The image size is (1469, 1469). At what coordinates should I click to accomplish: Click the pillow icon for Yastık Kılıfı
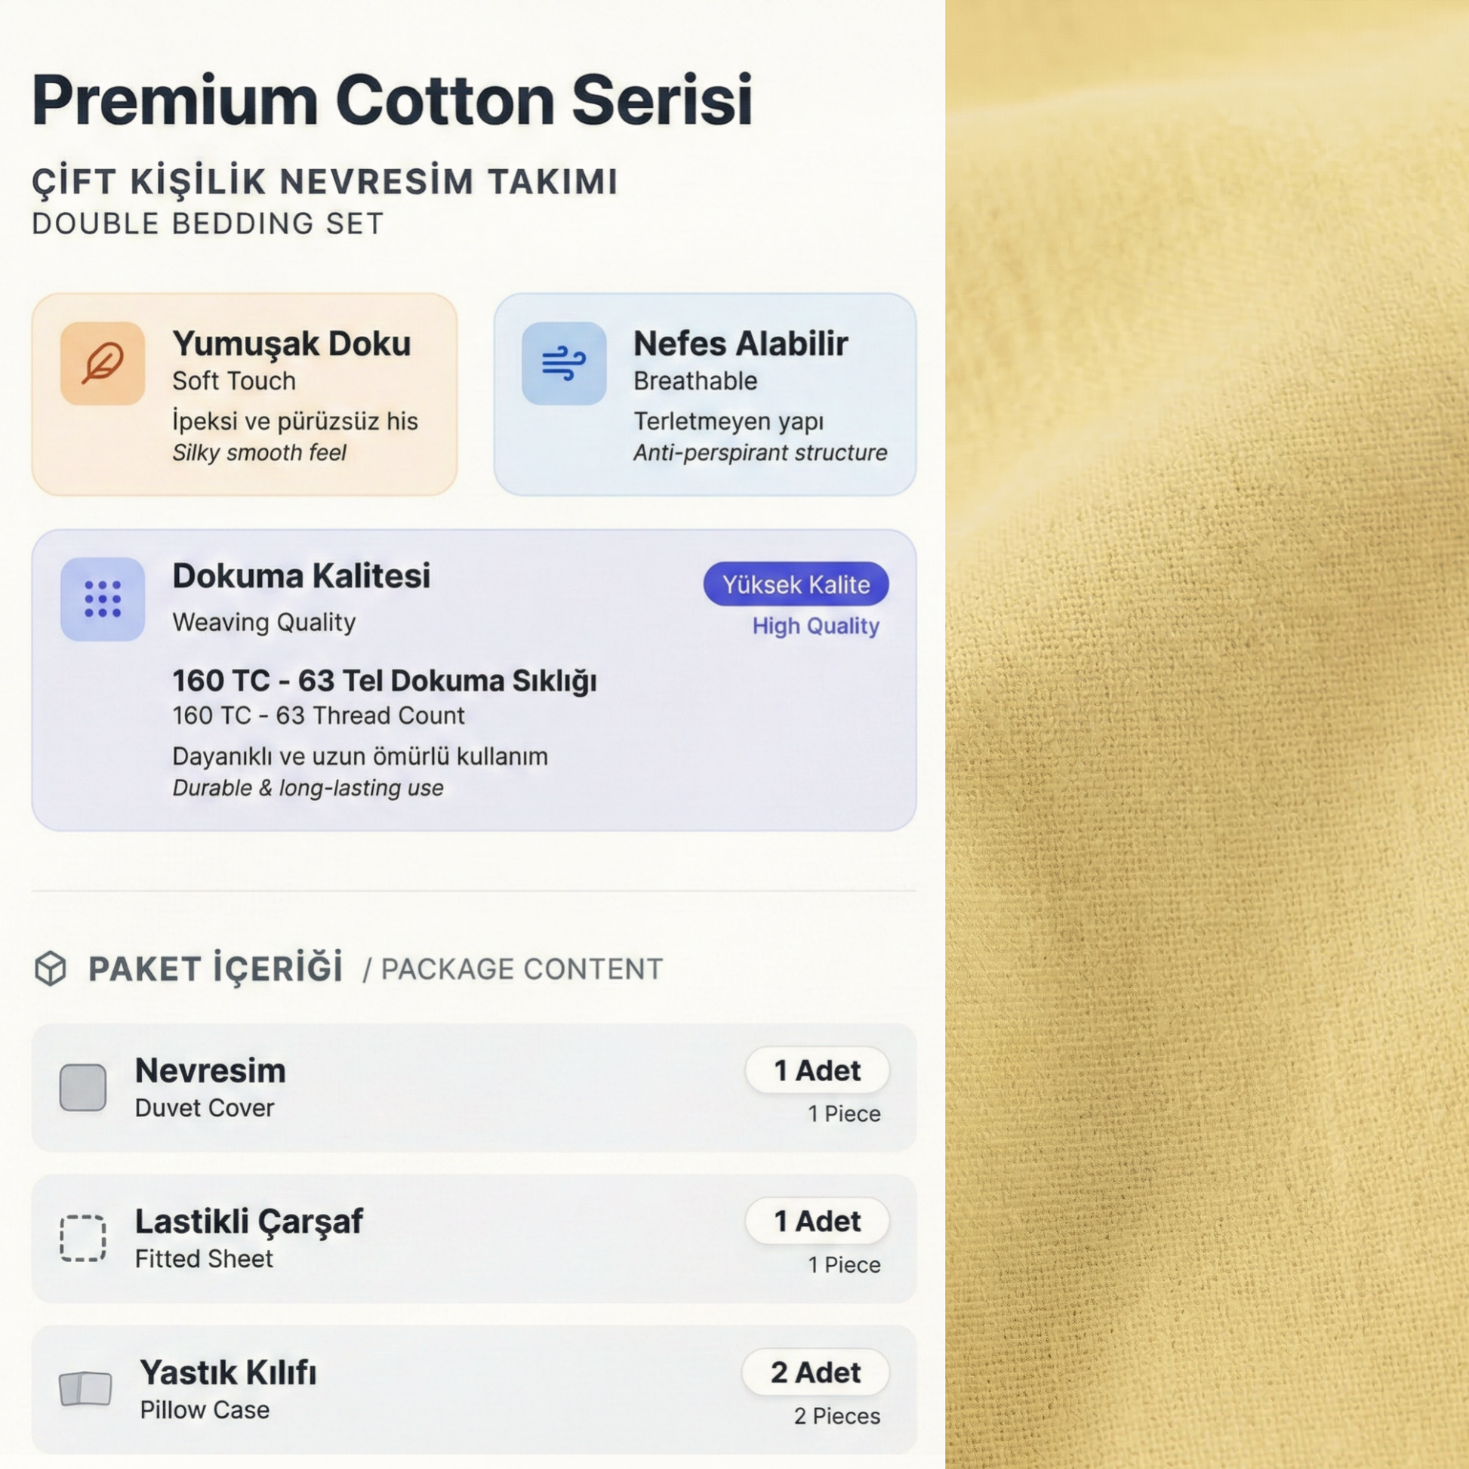pyautogui.click(x=85, y=1389)
